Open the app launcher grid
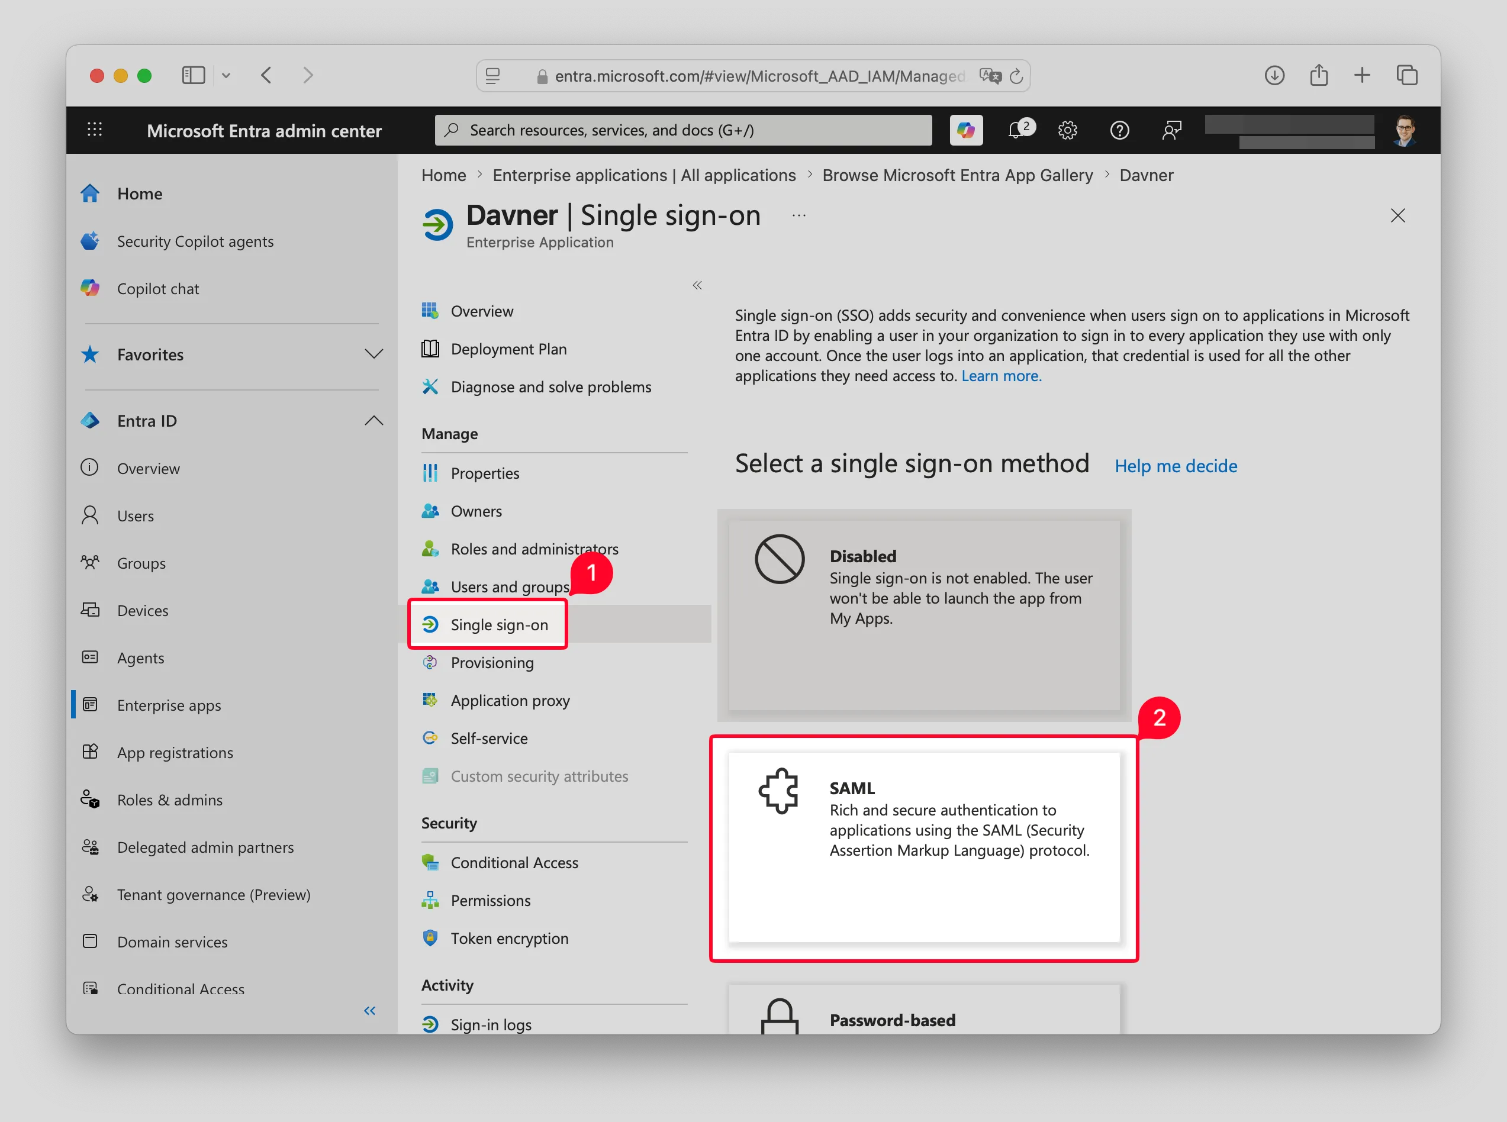Viewport: 1507px width, 1122px height. click(95, 129)
